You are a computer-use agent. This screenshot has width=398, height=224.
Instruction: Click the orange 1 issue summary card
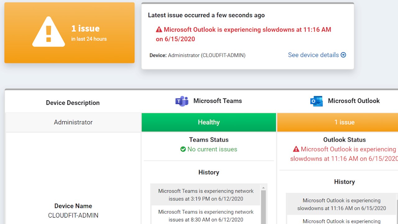click(x=69, y=33)
